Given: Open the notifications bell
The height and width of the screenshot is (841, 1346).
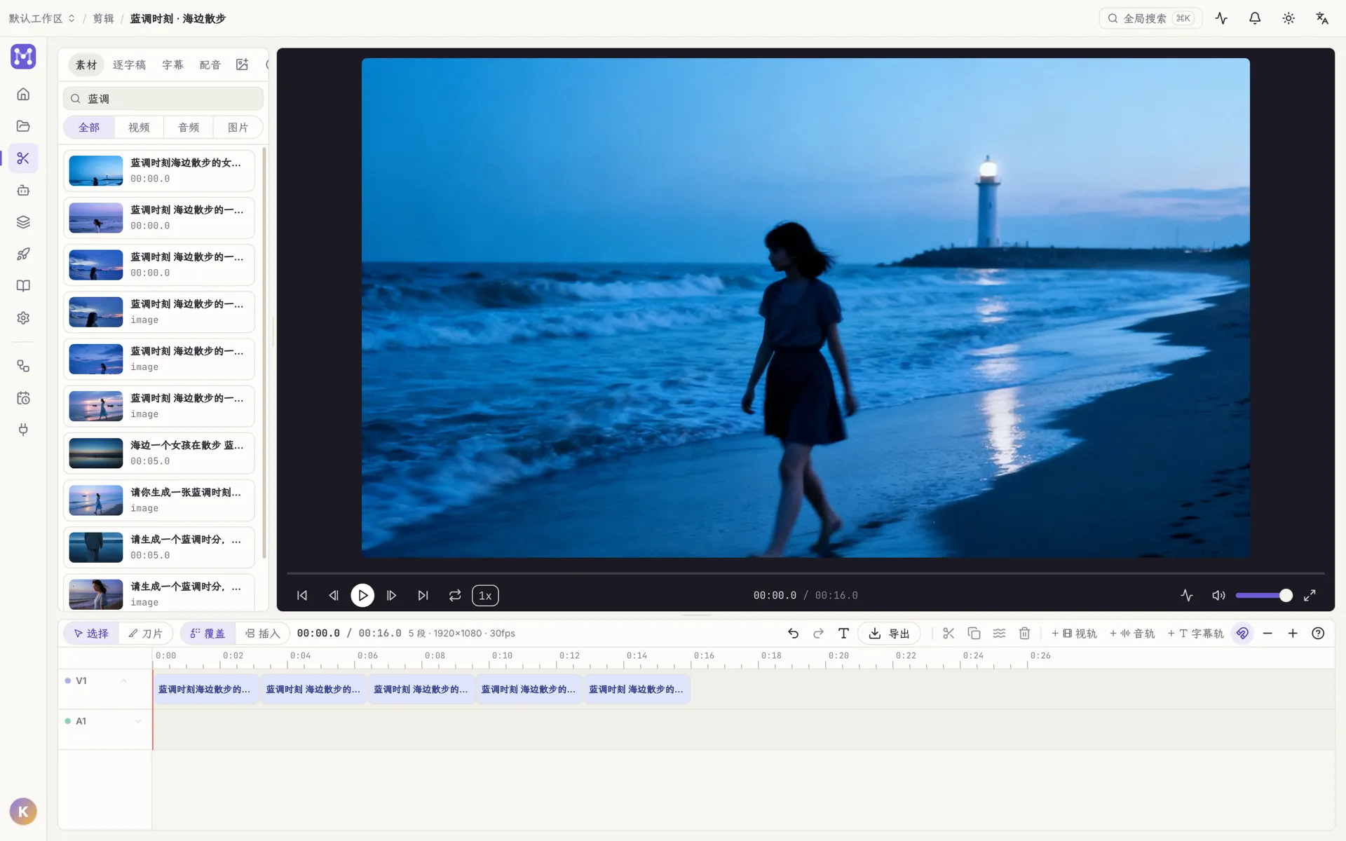Looking at the screenshot, I should (x=1255, y=18).
